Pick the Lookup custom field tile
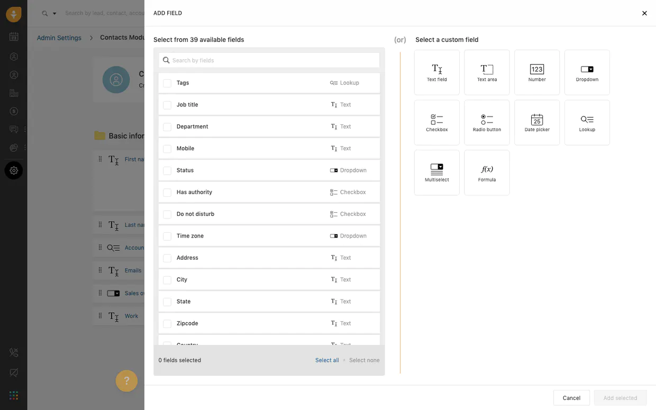The width and height of the screenshot is (656, 410). [587, 123]
